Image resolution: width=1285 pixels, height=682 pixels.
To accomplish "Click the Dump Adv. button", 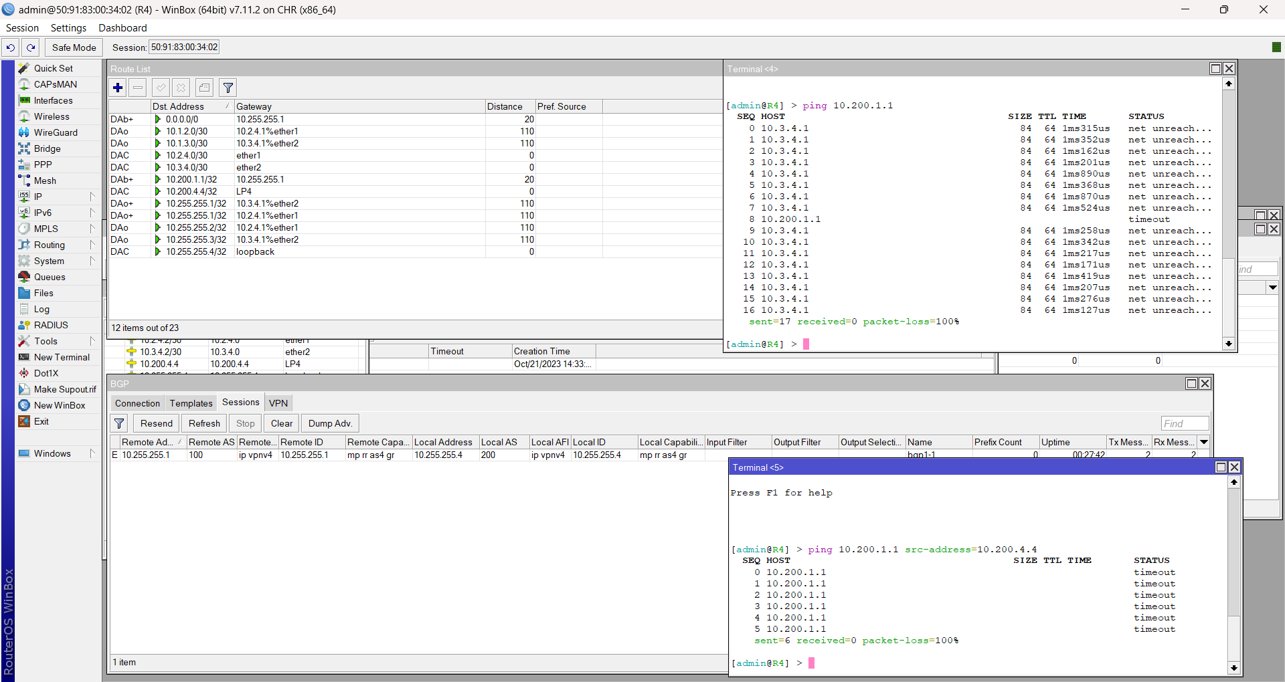I will click(x=330, y=423).
